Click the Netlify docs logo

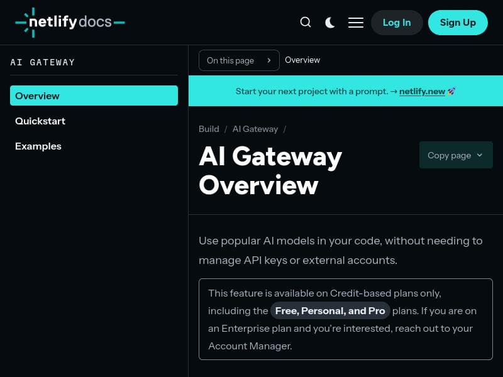tap(69, 22)
